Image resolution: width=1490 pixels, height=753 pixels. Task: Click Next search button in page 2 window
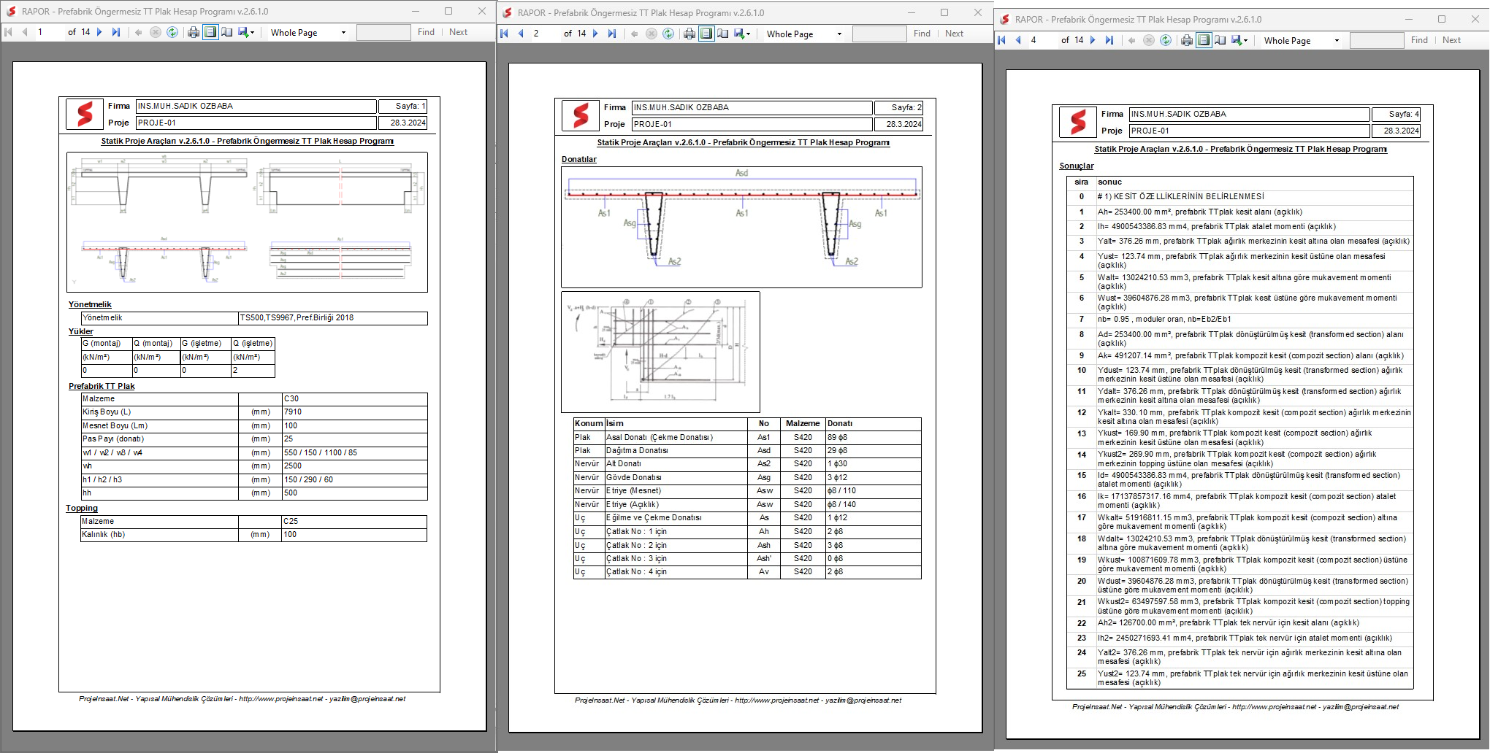954,34
